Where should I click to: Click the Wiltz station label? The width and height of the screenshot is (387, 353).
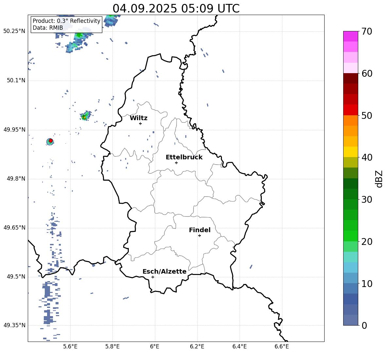[x=139, y=118]
